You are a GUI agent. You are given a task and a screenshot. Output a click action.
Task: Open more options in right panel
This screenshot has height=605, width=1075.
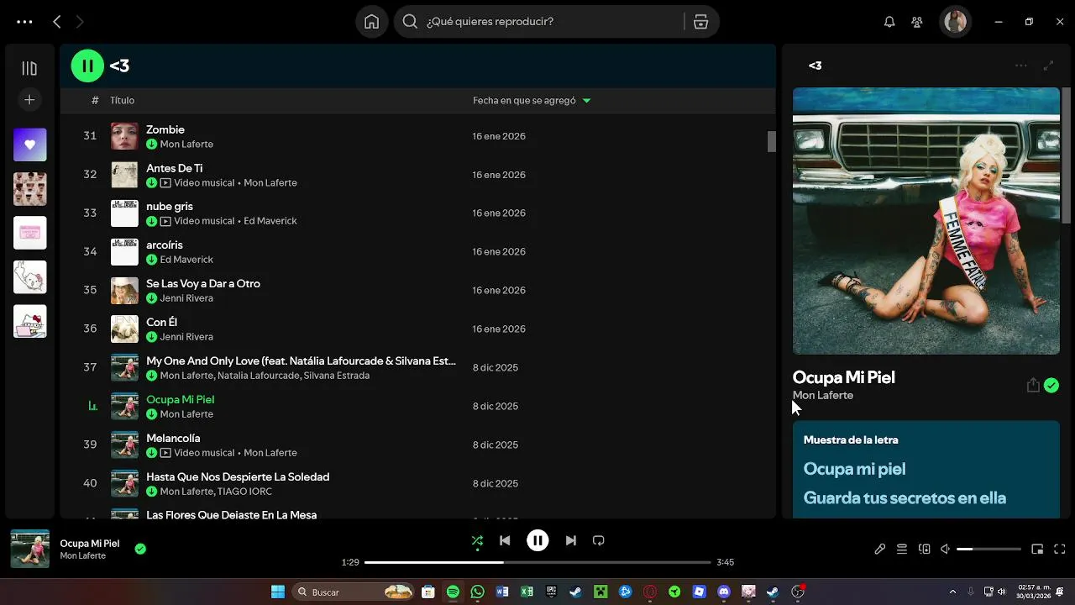click(1021, 66)
